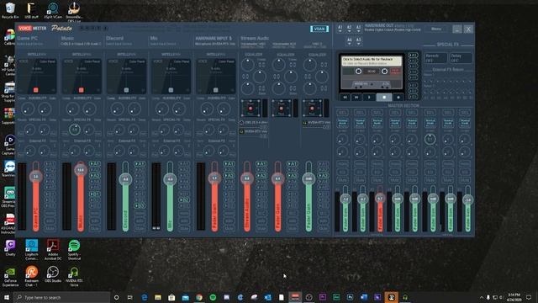
Task: Change the Music strip's CABLE input device
Action: 81,44
